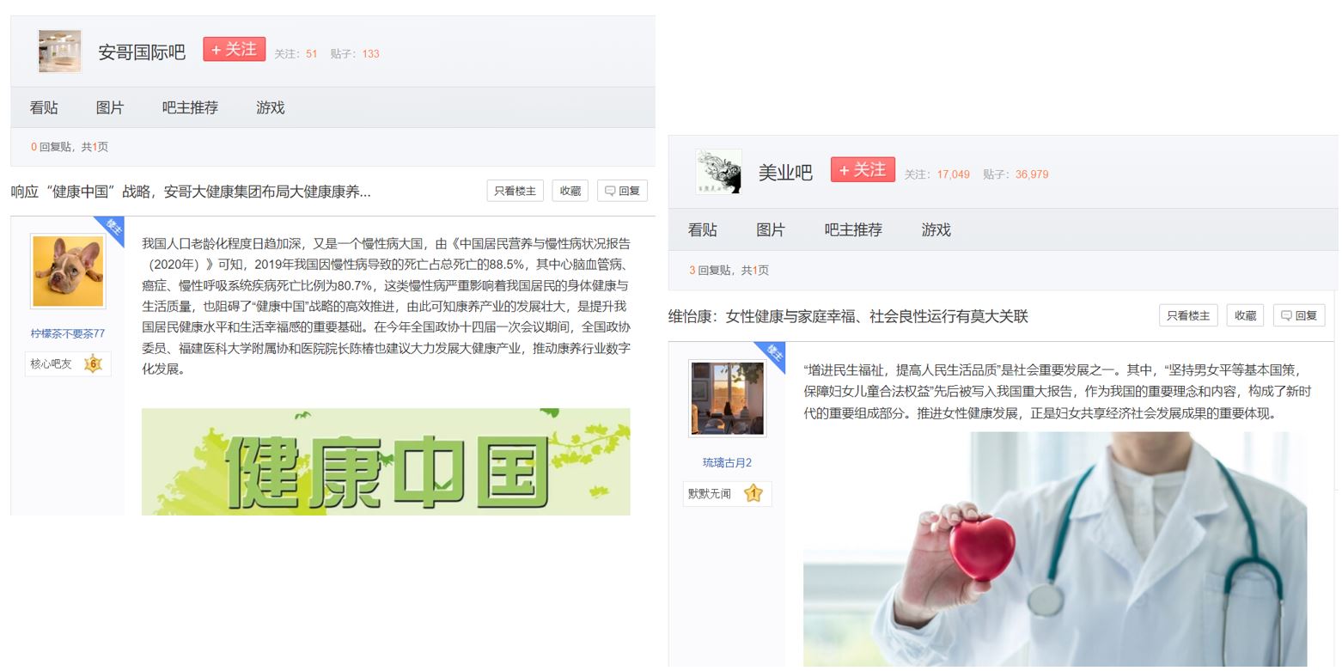
Task: Open the 健康中国 banner image
Action: click(x=386, y=461)
